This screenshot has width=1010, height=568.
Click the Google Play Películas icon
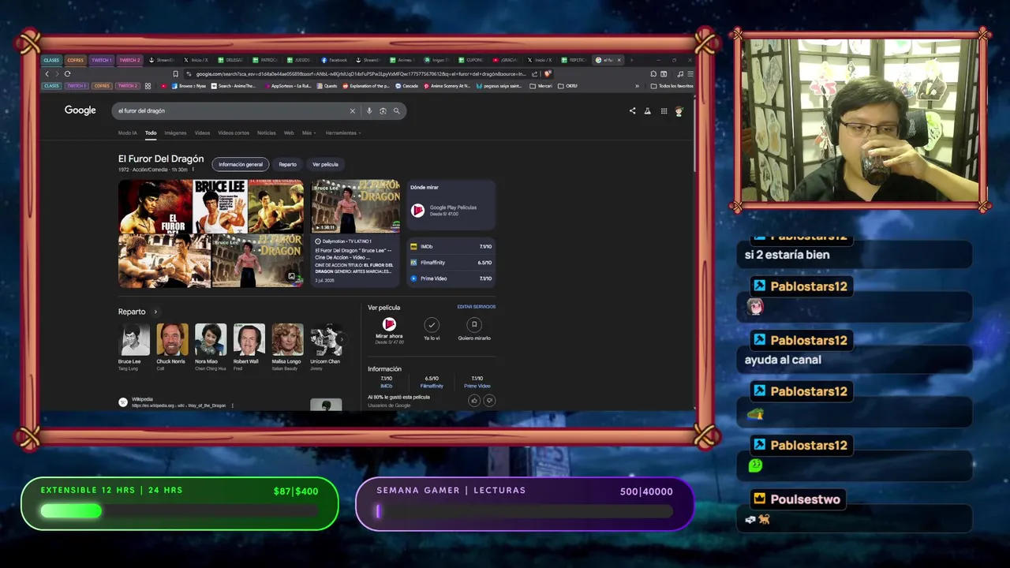click(417, 210)
